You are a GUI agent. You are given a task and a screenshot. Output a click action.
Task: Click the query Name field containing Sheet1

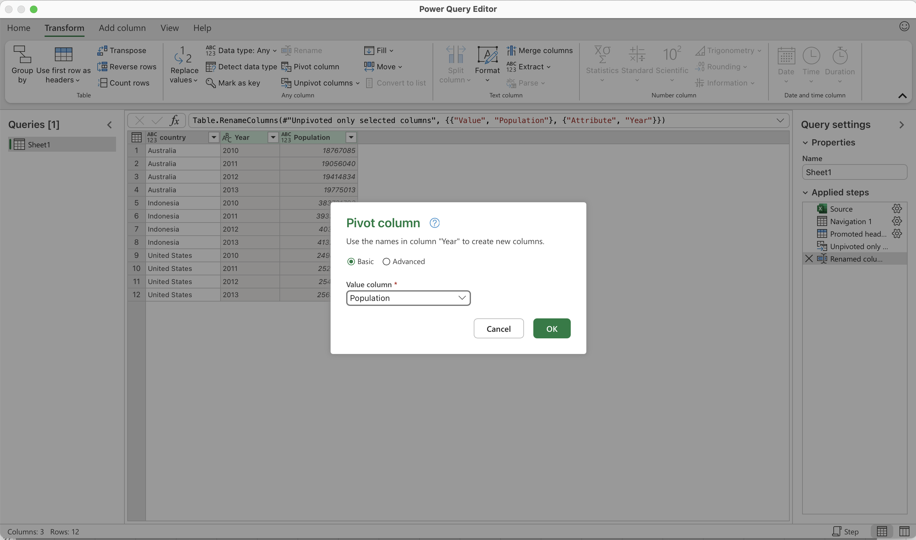click(854, 172)
